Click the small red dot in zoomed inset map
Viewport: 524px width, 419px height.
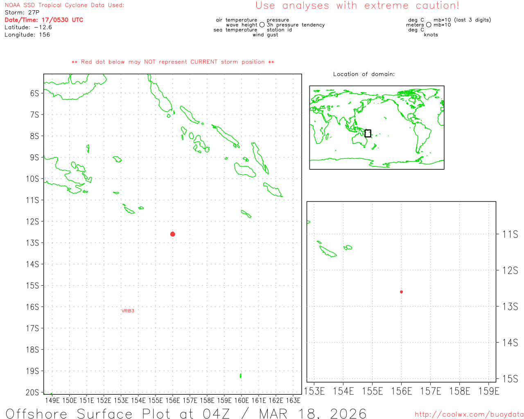[x=401, y=292]
